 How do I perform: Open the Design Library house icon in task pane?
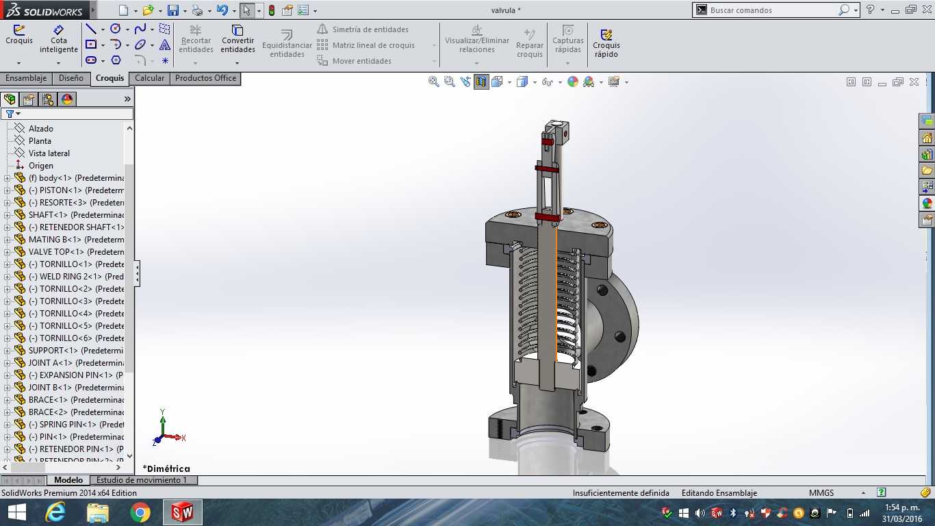pos(927,138)
